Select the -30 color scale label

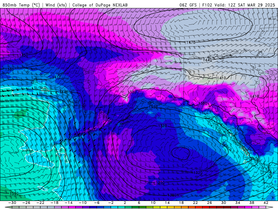point(12,203)
